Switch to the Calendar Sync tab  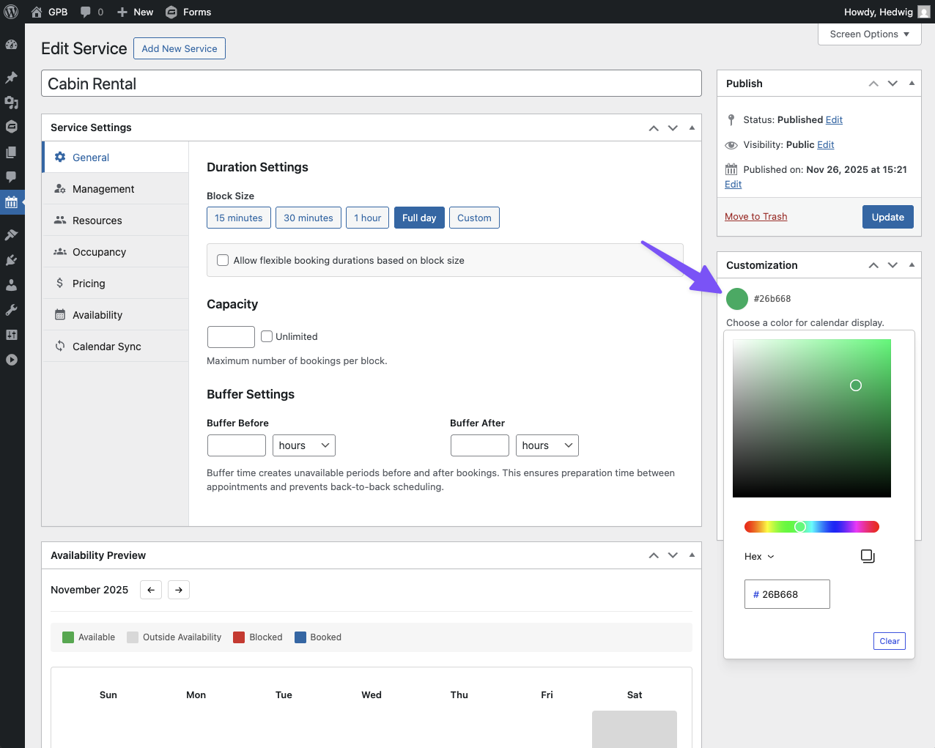coord(106,347)
